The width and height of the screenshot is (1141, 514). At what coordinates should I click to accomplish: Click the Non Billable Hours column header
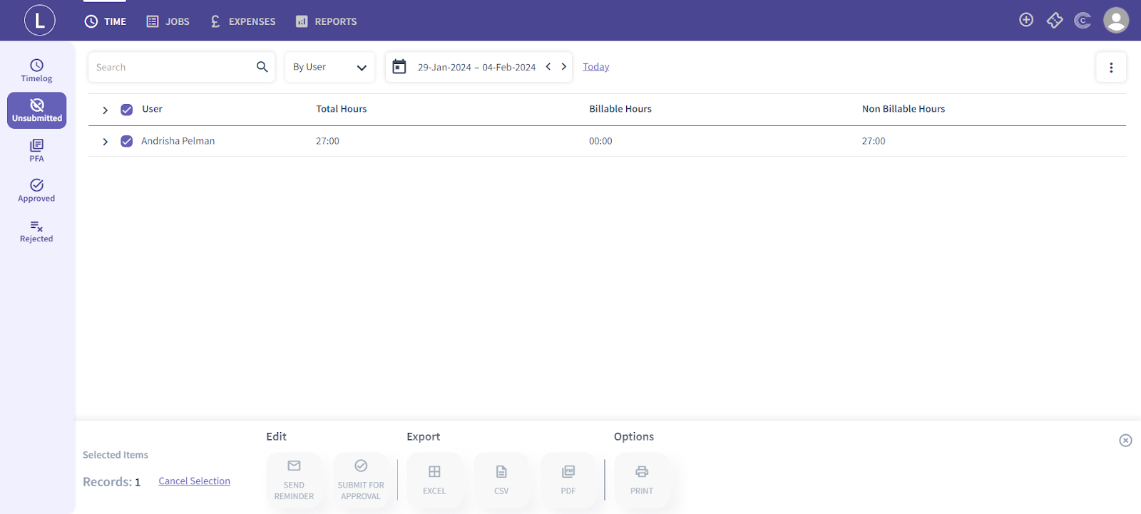point(904,109)
